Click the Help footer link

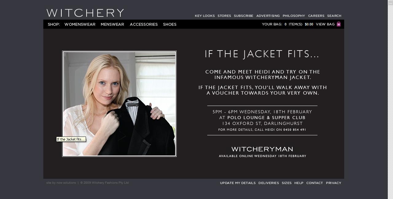[x=299, y=183]
